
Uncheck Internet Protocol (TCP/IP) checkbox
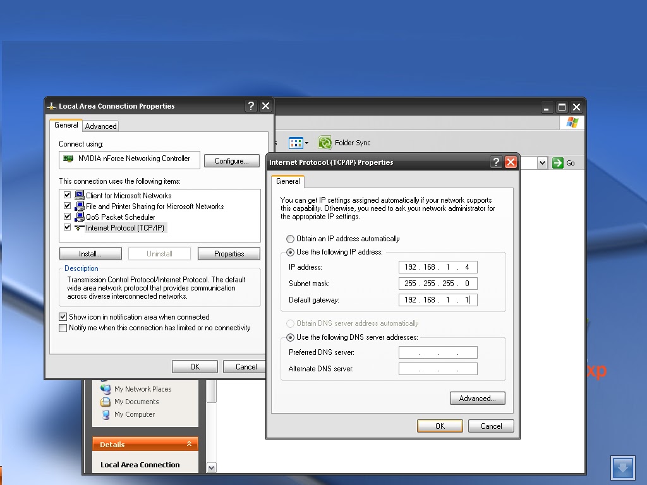click(x=67, y=227)
